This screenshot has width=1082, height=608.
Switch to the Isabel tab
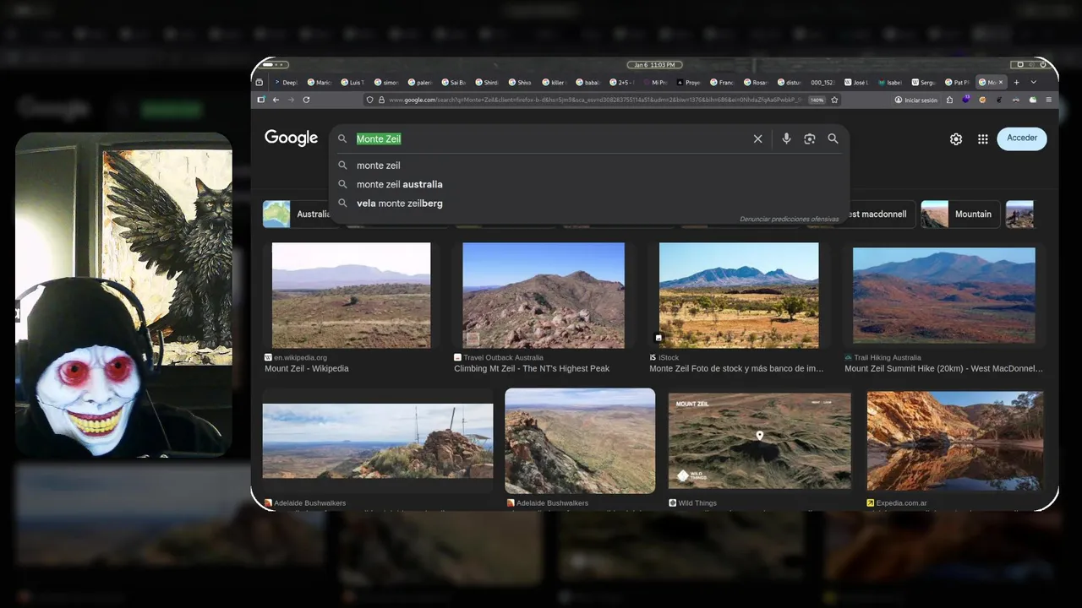click(x=890, y=83)
